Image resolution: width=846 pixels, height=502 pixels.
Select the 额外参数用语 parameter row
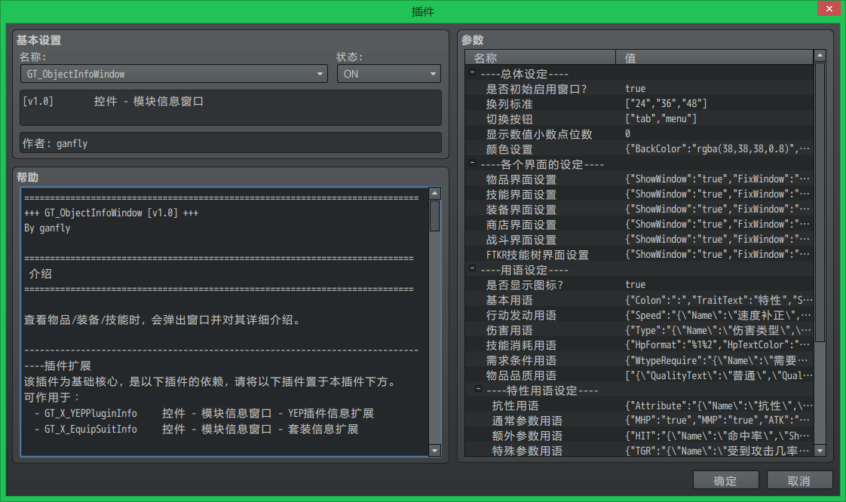pyautogui.click(x=639, y=436)
